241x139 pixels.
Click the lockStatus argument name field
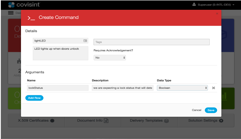(58, 88)
